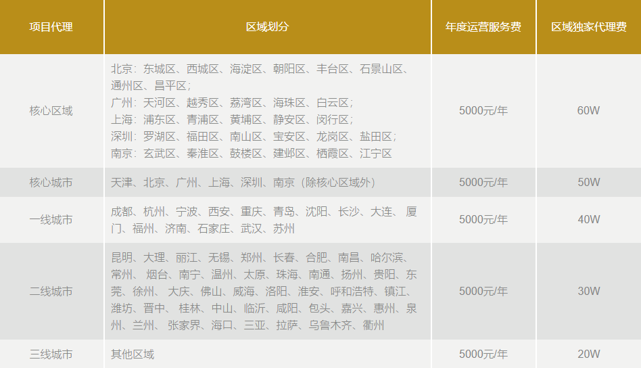Image resolution: width=641 pixels, height=368 pixels.
Task: Click the 60W exclusive agency fee
Action: (588, 111)
